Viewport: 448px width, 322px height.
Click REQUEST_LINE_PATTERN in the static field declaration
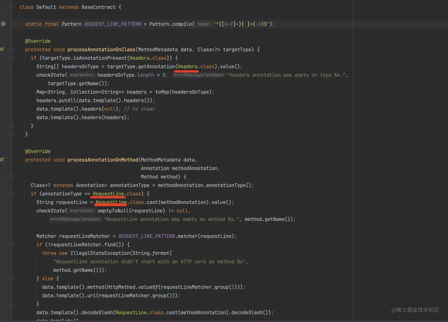coord(113,24)
